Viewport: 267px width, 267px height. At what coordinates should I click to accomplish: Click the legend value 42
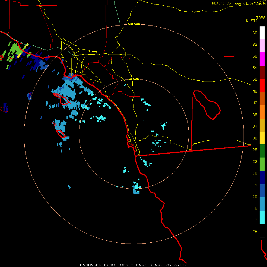(x=255, y=103)
